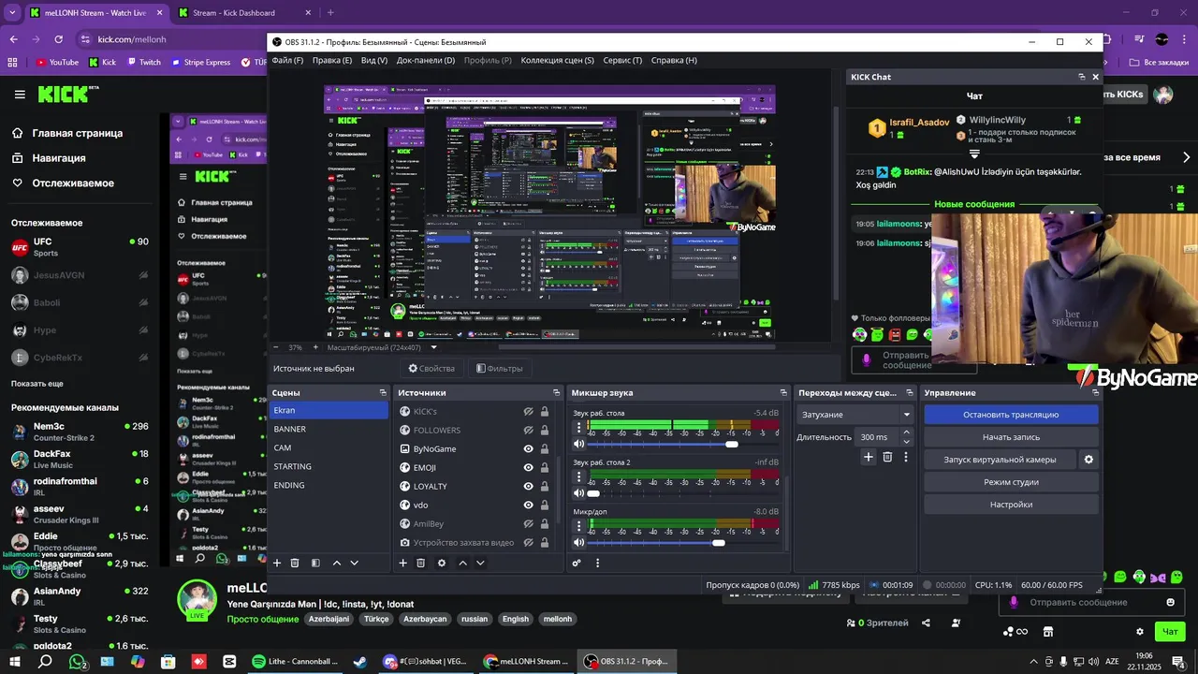Open Справка (H) menu
Image resolution: width=1198 pixels, height=674 pixels.
674,60
